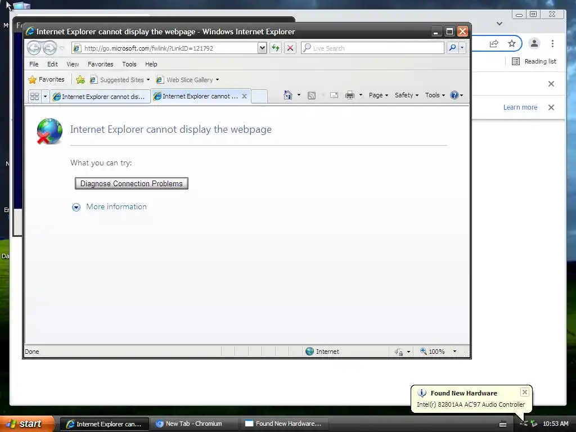Expand Home button options arrow
The height and width of the screenshot is (432, 576).
pyautogui.click(x=299, y=95)
